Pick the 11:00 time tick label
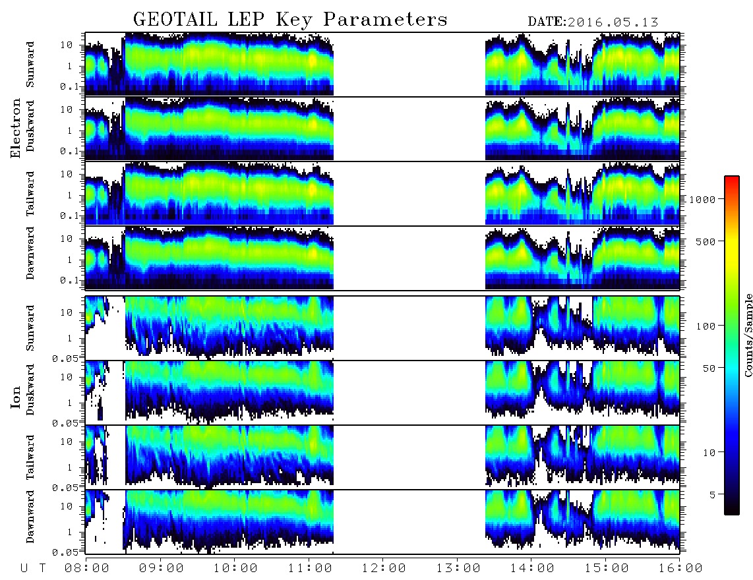 point(310,569)
